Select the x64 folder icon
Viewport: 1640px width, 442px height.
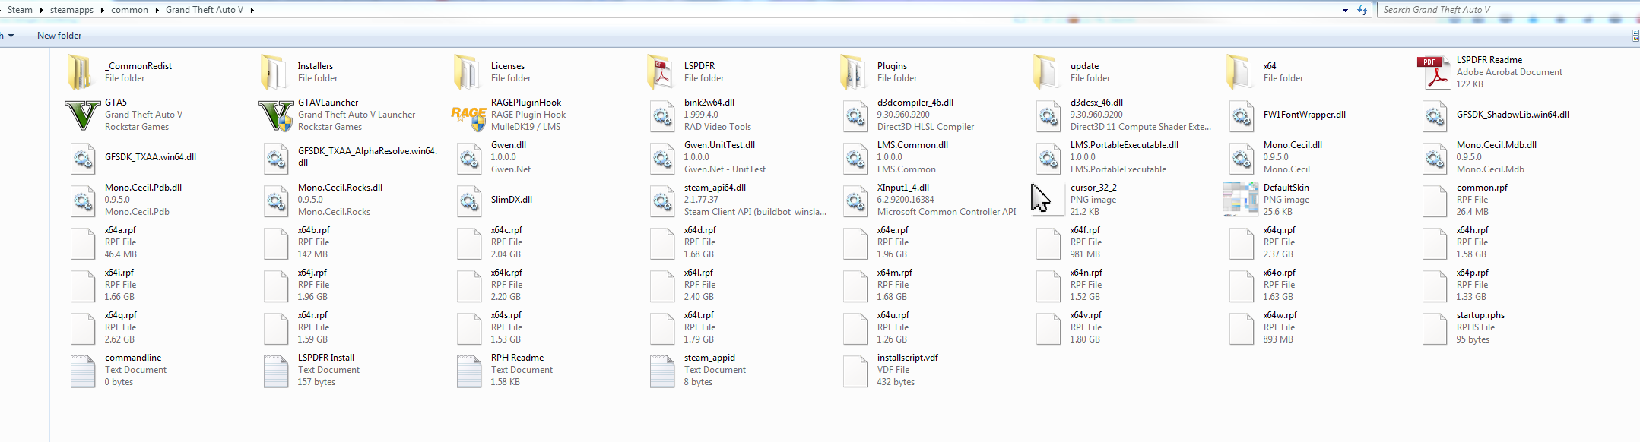pos(1239,72)
